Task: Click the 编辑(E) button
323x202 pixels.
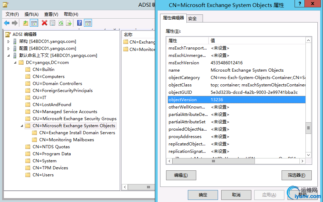Action: (181, 175)
